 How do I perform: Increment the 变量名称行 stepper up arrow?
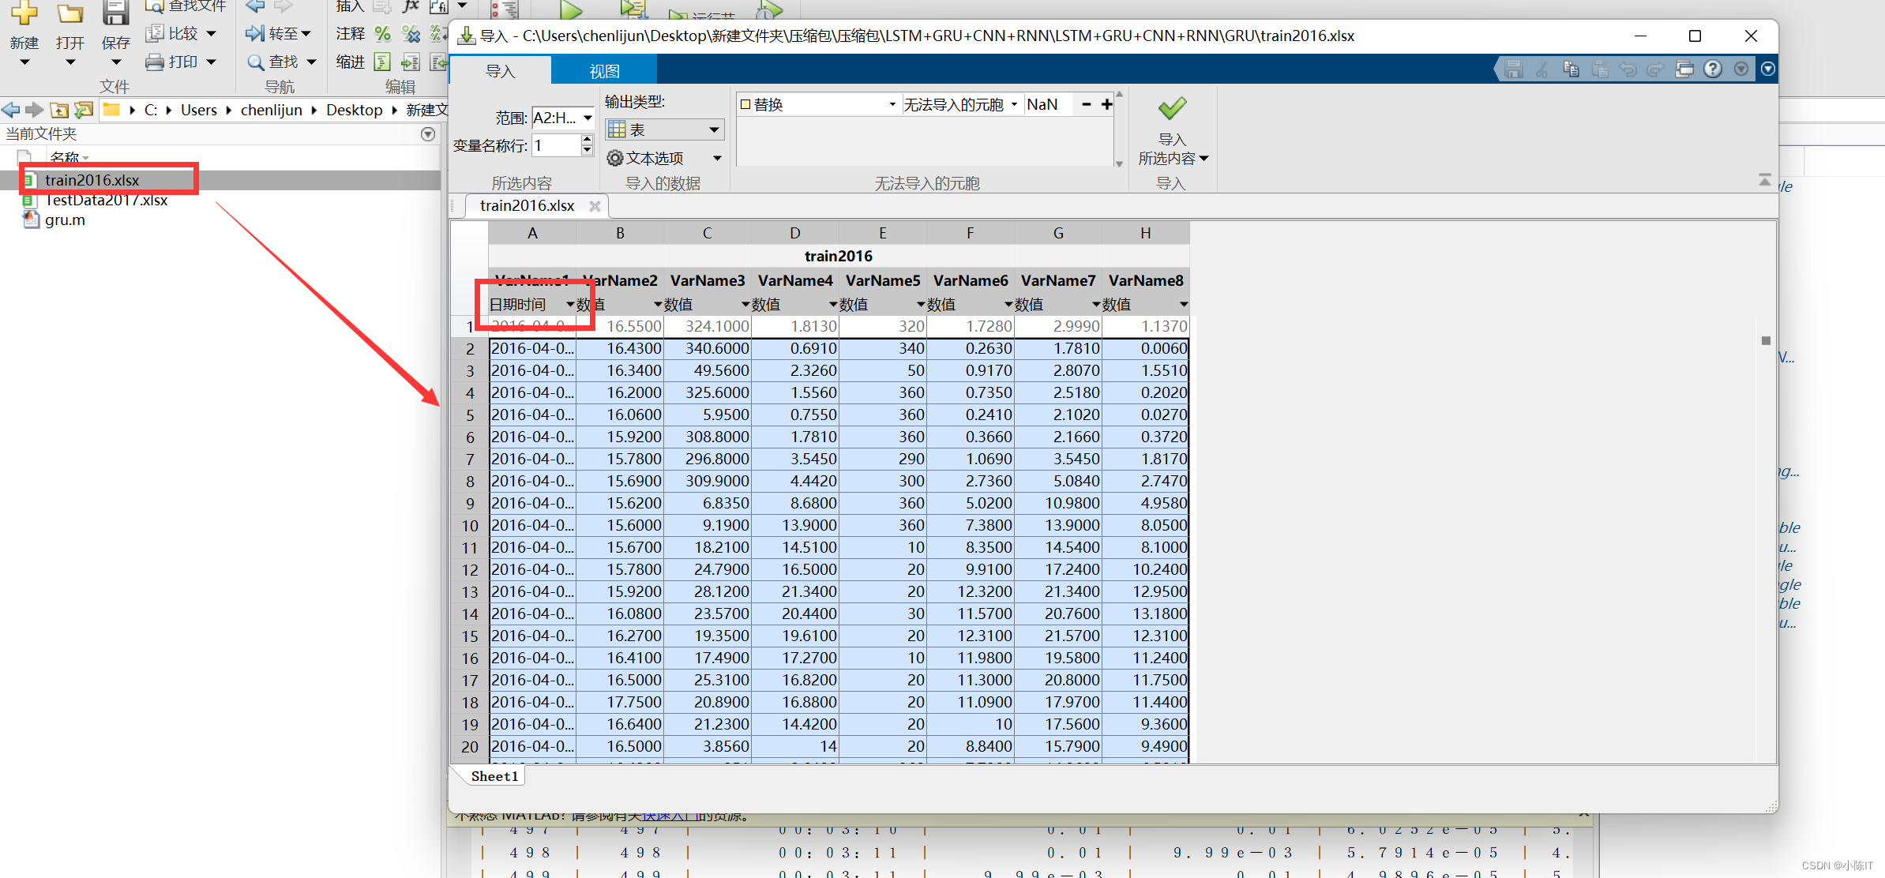(587, 139)
